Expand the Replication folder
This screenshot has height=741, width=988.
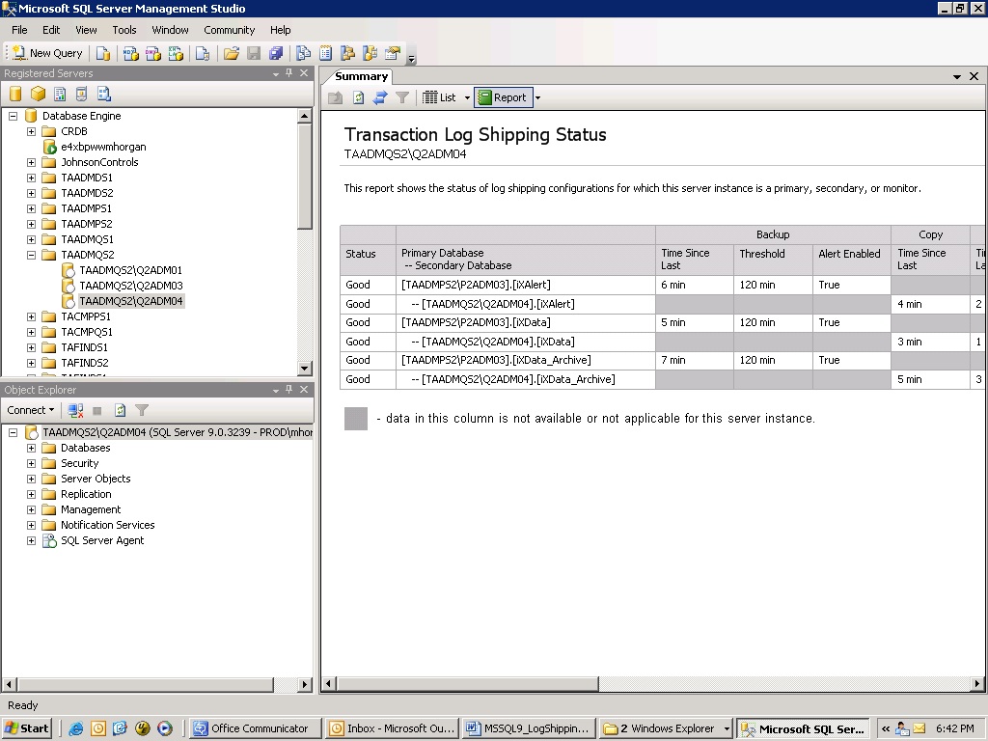point(31,495)
